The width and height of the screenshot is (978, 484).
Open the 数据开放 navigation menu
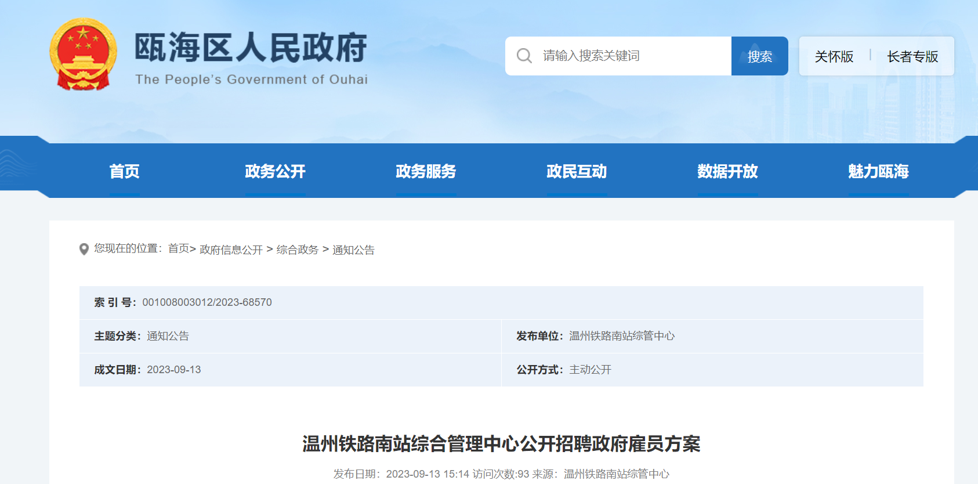pyautogui.click(x=727, y=171)
